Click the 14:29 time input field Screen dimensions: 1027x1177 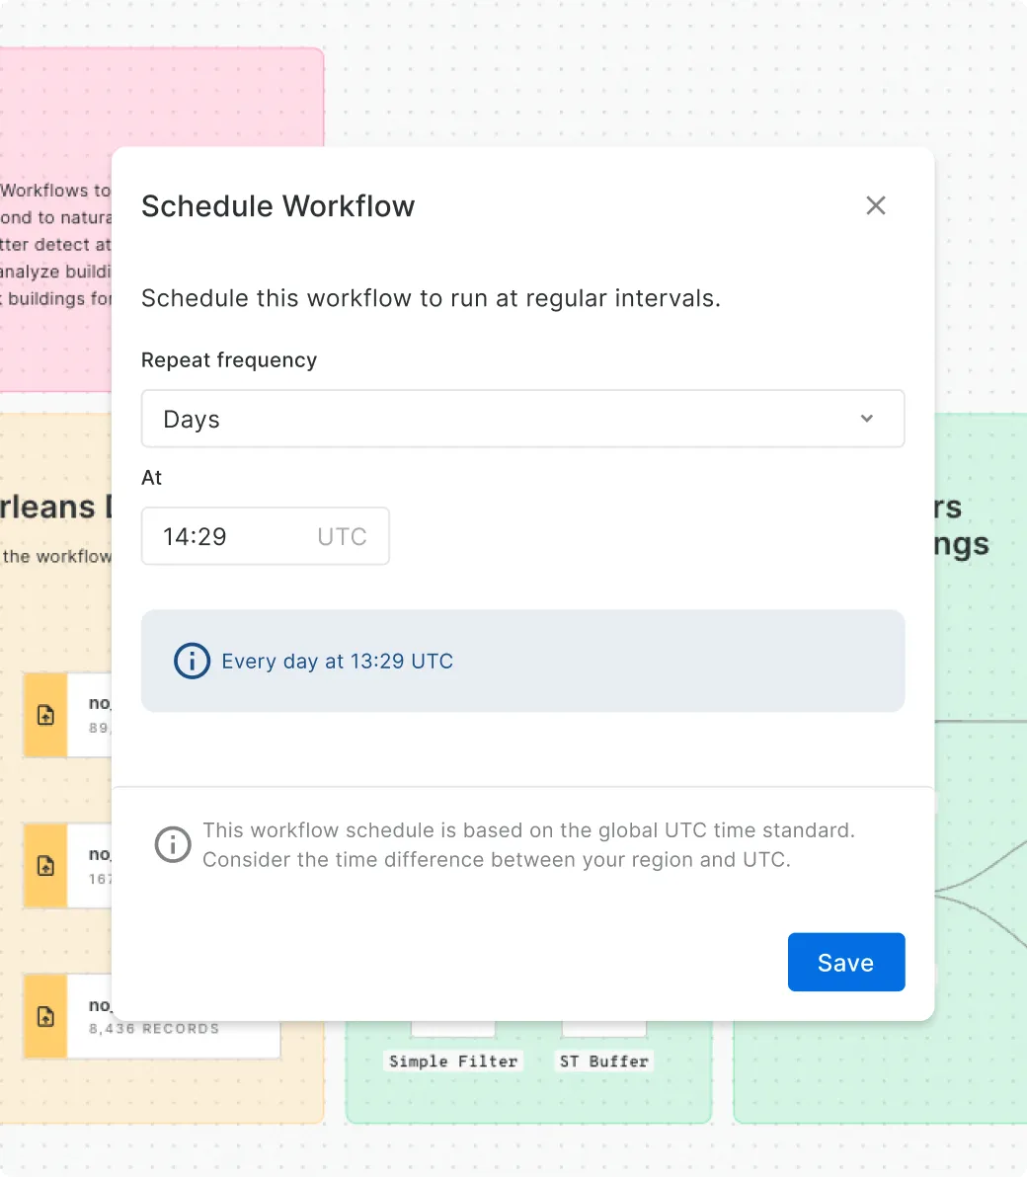pyautogui.click(x=227, y=536)
